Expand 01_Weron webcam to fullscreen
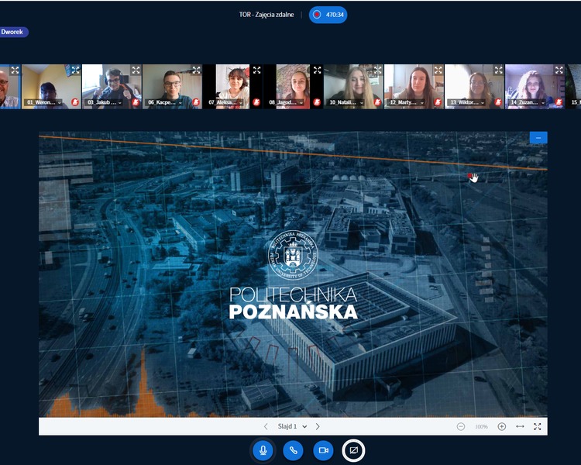581x465 pixels. pos(75,70)
